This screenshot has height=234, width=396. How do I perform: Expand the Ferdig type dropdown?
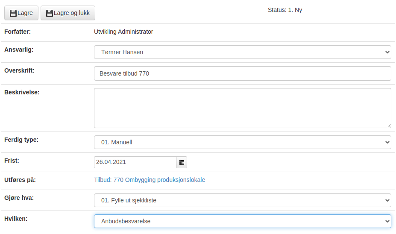pos(243,142)
